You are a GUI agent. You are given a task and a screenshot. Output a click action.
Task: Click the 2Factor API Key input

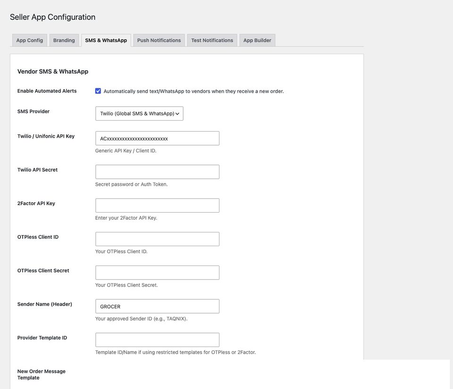(157, 206)
